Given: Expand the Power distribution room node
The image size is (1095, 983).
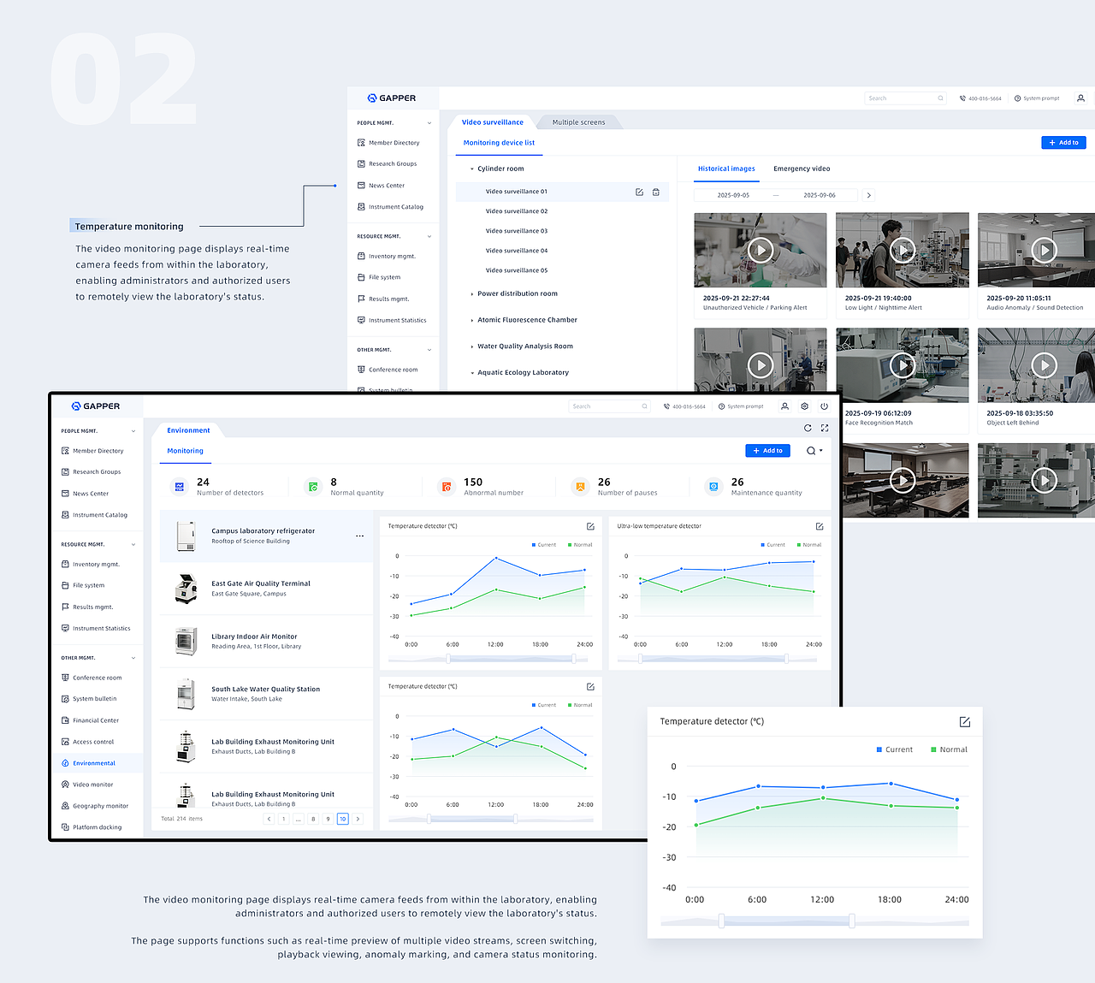Looking at the screenshot, I should tap(472, 294).
